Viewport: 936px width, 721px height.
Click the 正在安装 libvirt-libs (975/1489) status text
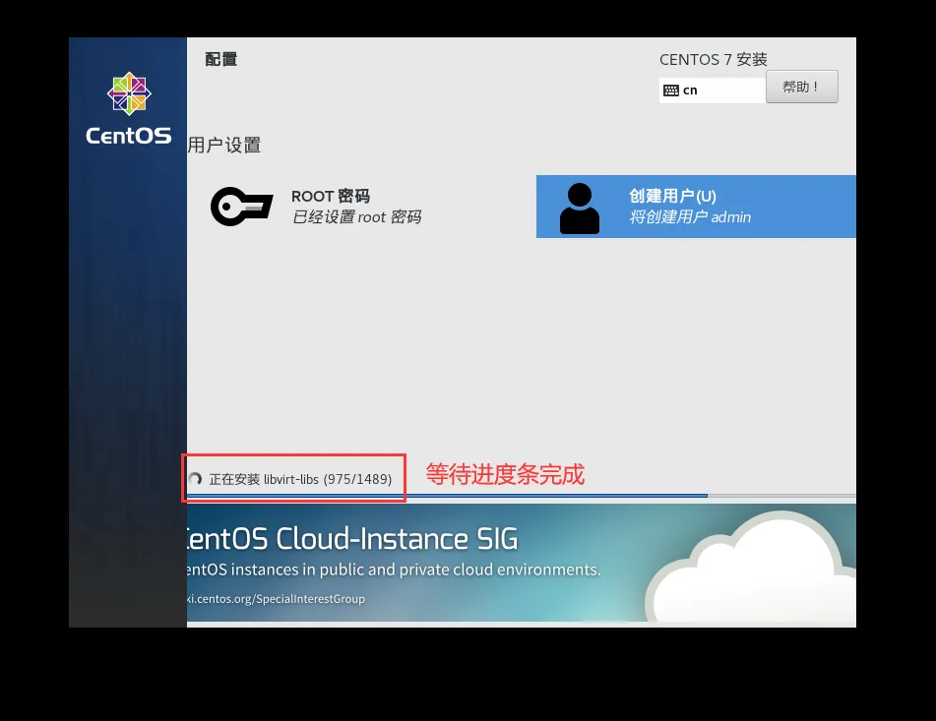[x=300, y=479]
